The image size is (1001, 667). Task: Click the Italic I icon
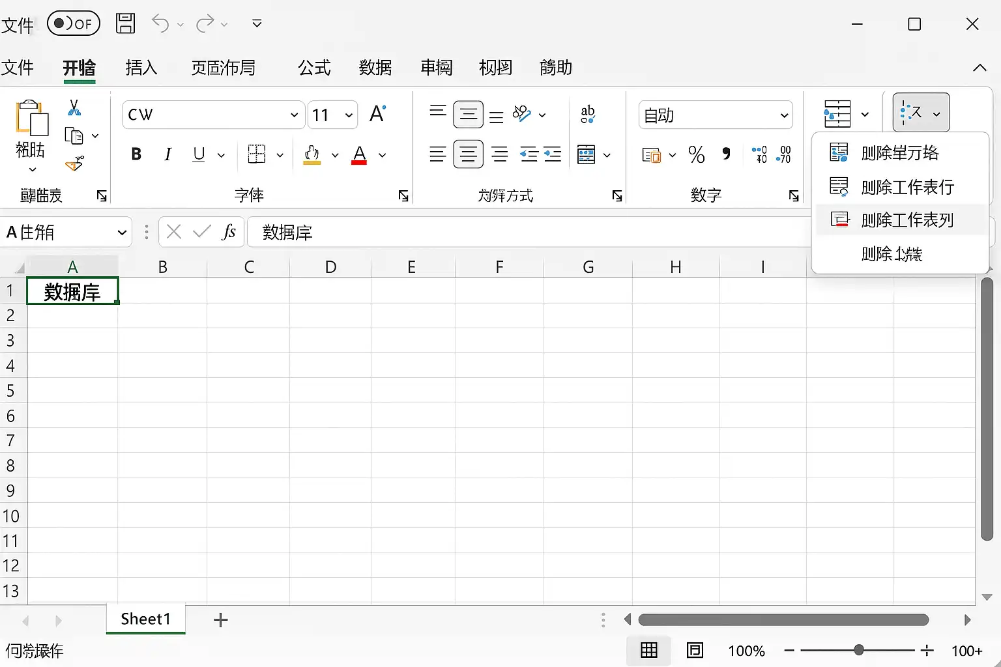pyautogui.click(x=167, y=154)
